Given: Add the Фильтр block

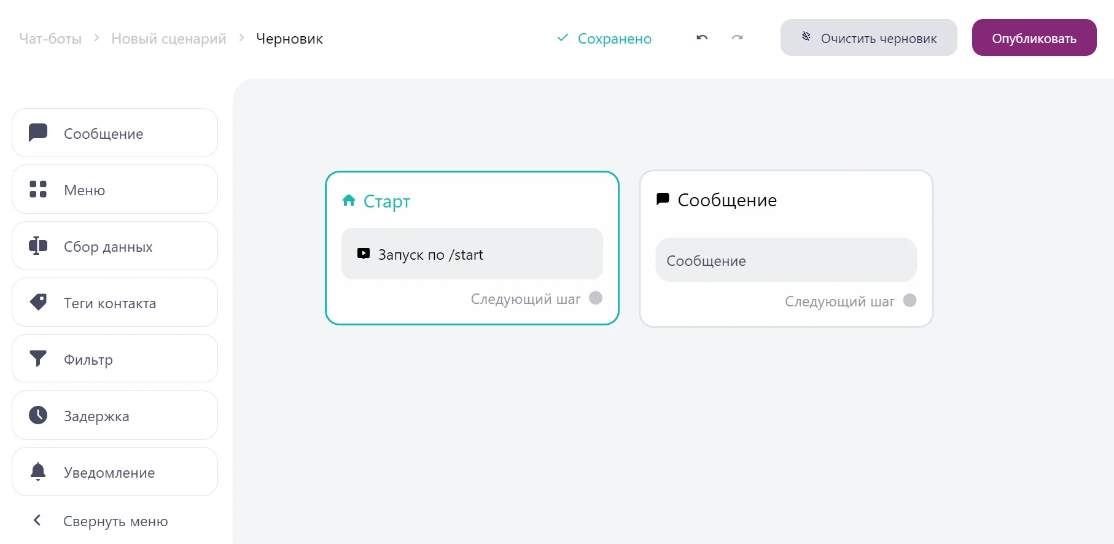Looking at the screenshot, I should 115,359.
